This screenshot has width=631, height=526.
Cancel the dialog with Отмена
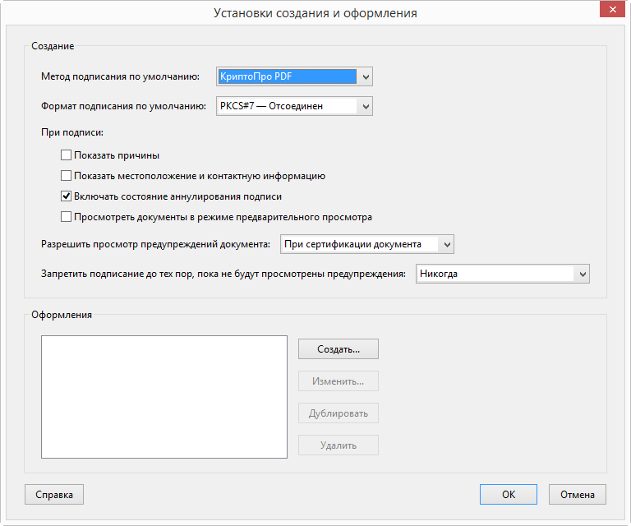tap(578, 495)
